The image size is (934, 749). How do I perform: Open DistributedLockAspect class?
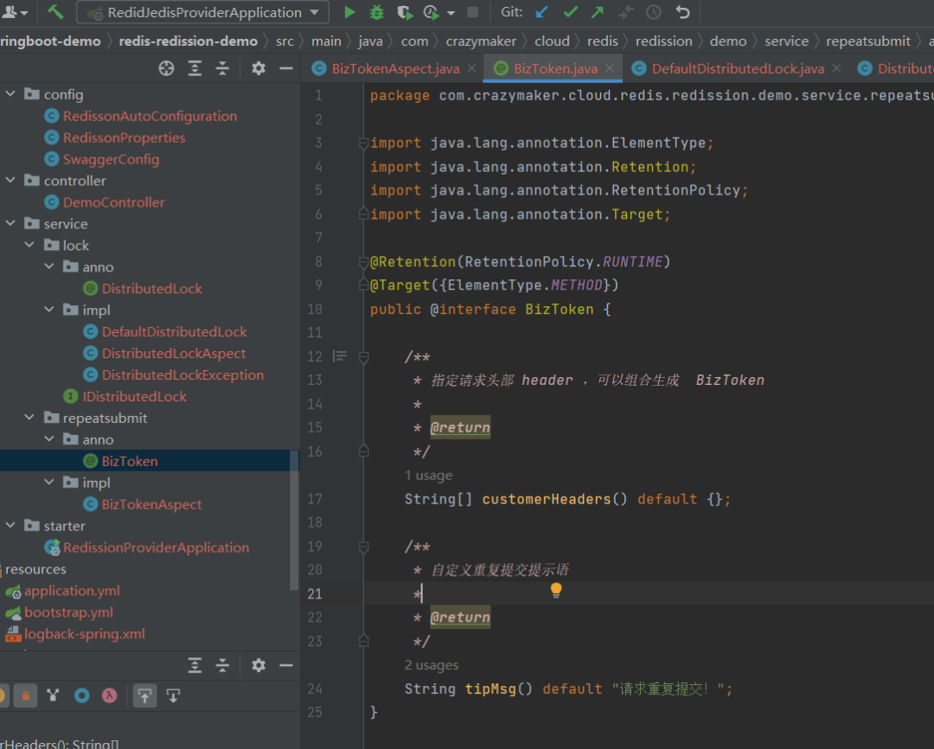(x=173, y=354)
